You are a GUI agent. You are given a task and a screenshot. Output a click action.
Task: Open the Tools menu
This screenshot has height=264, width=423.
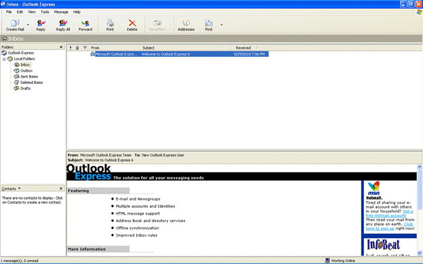pyautogui.click(x=45, y=12)
